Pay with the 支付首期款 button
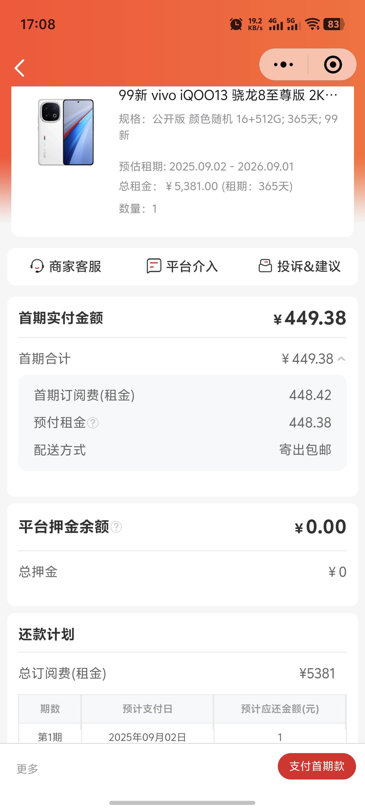 click(317, 766)
